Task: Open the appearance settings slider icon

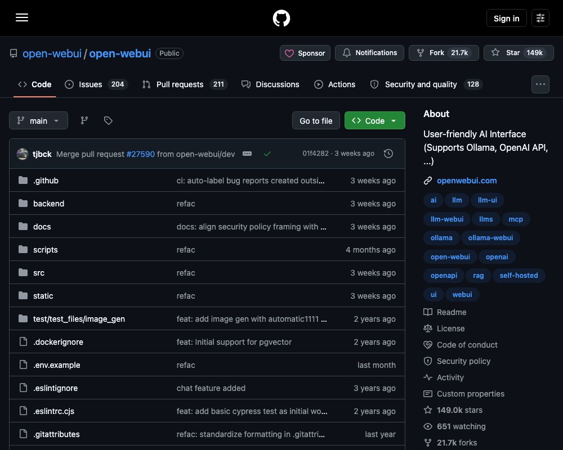Action: pyautogui.click(x=540, y=18)
